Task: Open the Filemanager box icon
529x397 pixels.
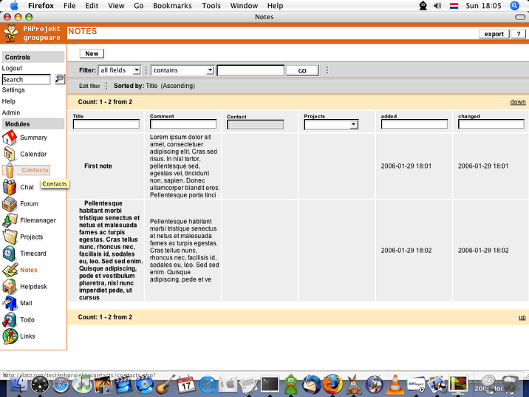Action: [10, 220]
